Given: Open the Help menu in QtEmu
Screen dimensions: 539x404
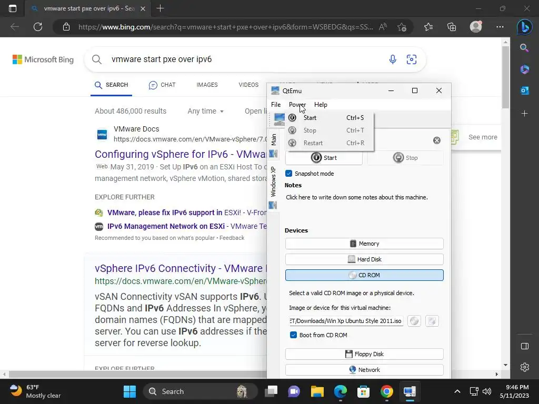Looking at the screenshot, I should [x=321, y=105].
